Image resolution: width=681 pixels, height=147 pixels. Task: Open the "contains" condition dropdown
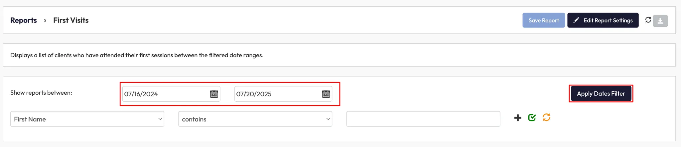coord(255,119)
